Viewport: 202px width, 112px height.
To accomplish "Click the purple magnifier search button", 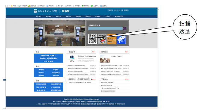I will click(124, 28).
